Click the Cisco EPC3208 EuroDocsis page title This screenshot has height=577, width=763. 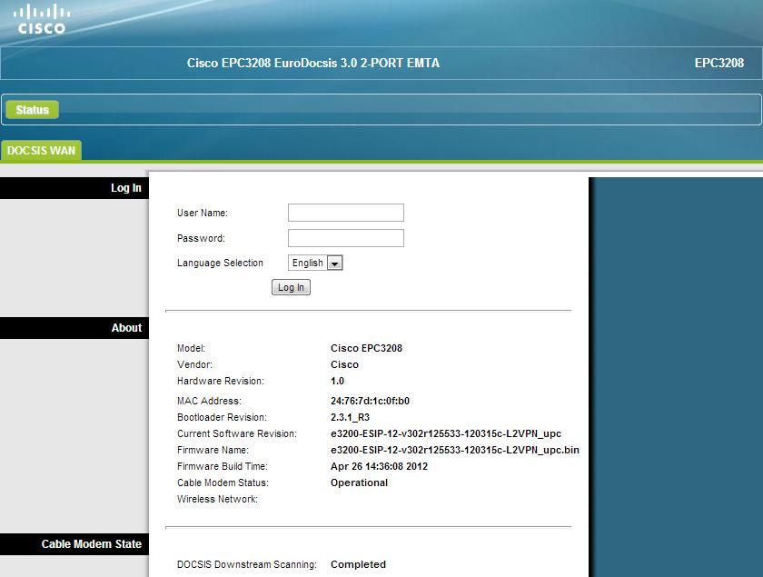click(x=313, y=63)
